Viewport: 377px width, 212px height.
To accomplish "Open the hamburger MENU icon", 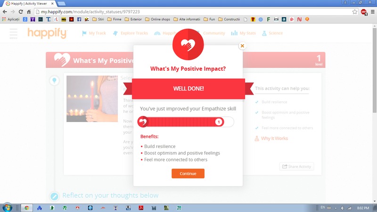I will 14,33.
